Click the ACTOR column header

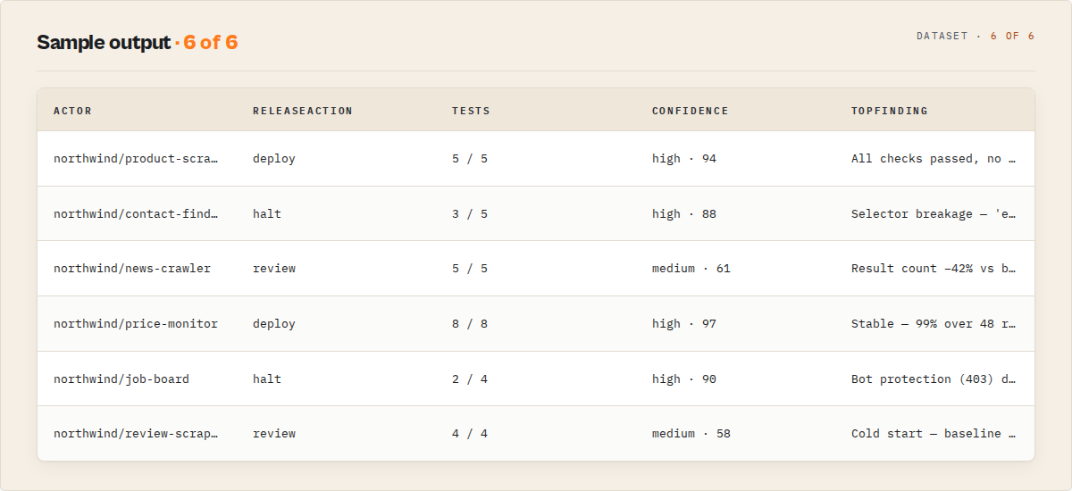pyautogui.click(x=72, y=111)
